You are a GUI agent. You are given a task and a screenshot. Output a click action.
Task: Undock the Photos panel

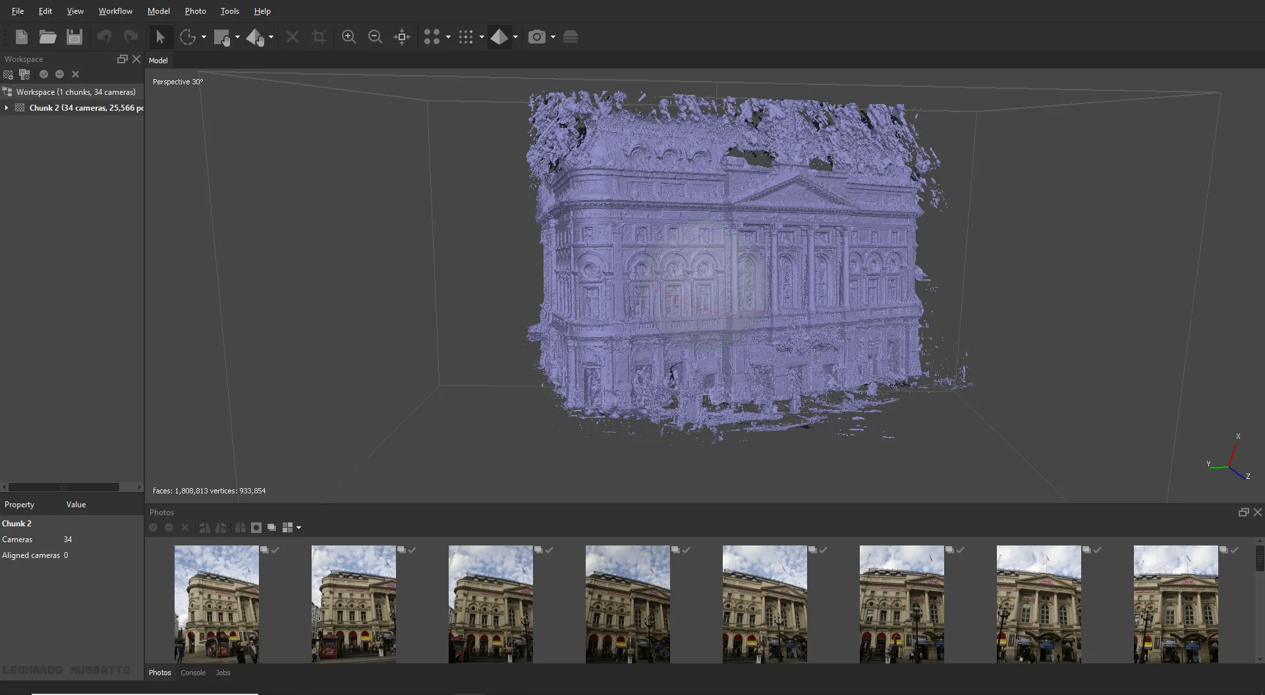1244,512
